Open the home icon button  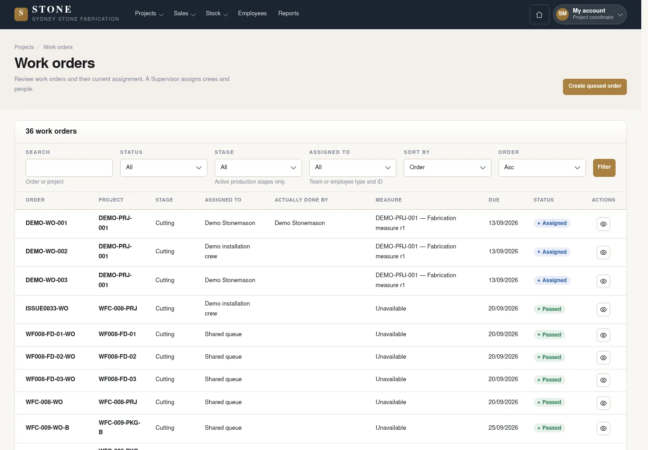coord(539,14)
